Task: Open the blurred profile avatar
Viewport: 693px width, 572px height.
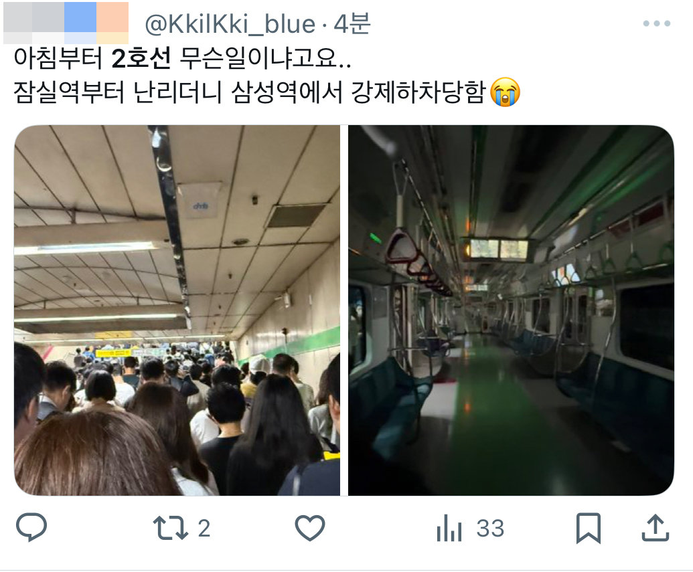Action: [66, 23]
